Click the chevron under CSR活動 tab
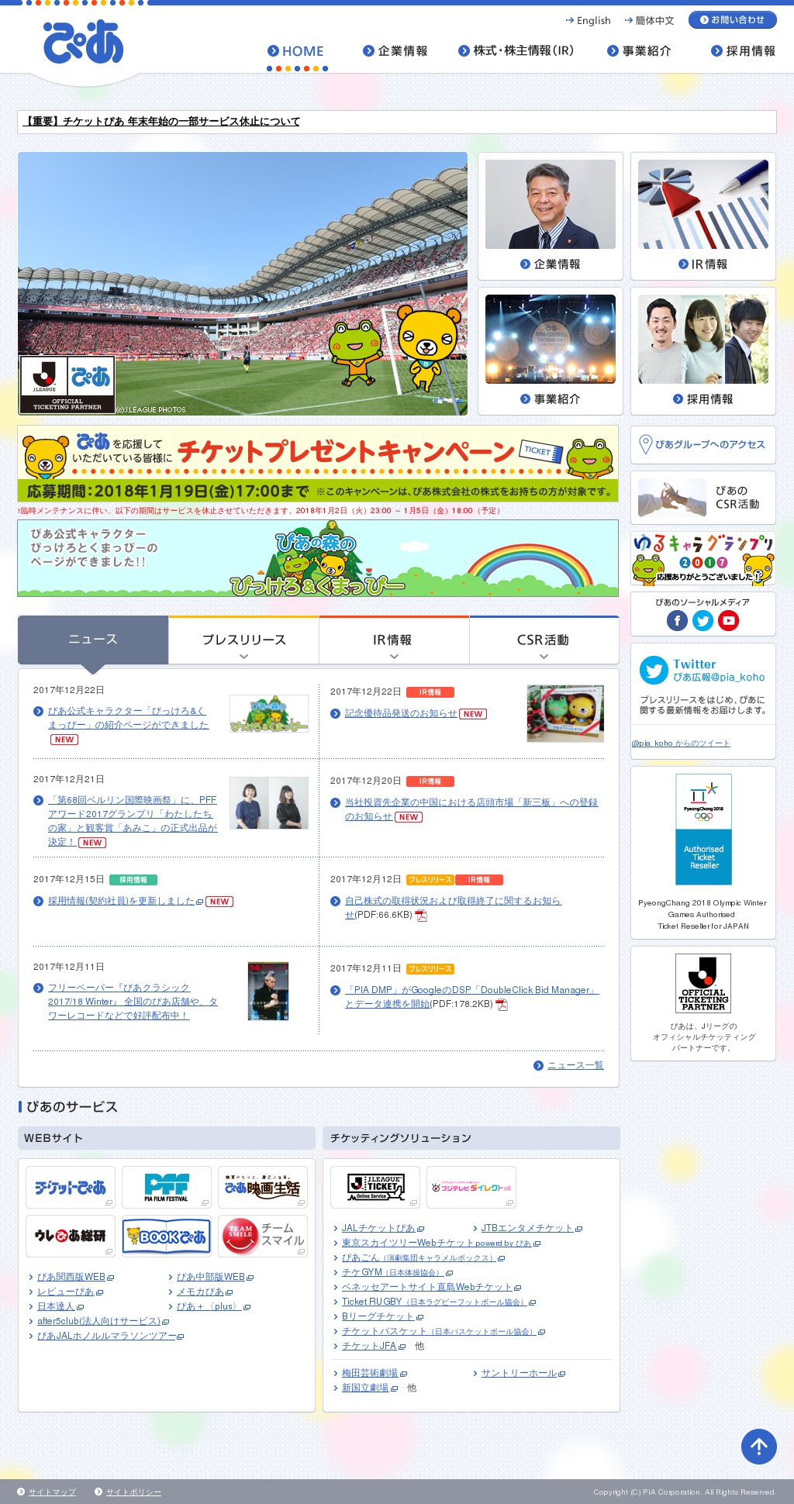The width and height of the screenshot is (794, 1504). [544, 657]
